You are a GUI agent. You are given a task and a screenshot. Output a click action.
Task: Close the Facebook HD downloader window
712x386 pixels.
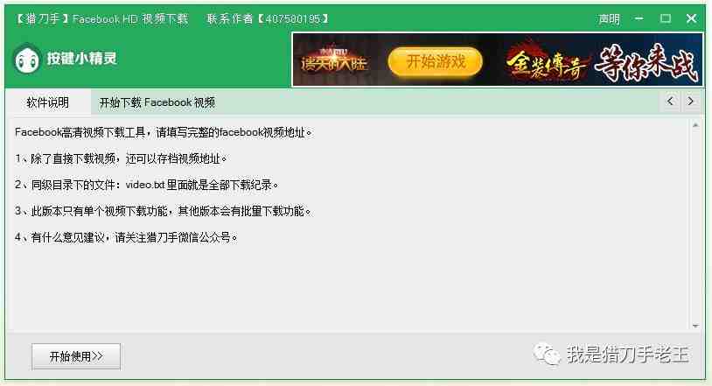pos(691,18)
